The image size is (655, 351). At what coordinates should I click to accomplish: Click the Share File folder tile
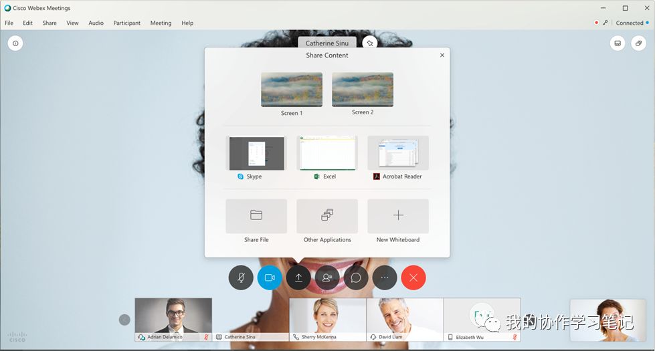pyautogui.click(x=256, y=216)
